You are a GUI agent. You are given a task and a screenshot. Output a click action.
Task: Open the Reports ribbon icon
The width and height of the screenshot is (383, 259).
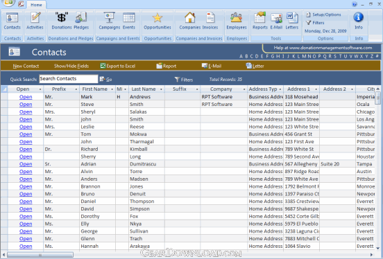click(x=260, y=21)
